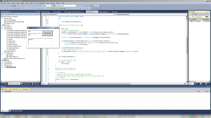
Task: Open the MyUITests.CodedUITest1 class dropdown
Action: (113, 14)
